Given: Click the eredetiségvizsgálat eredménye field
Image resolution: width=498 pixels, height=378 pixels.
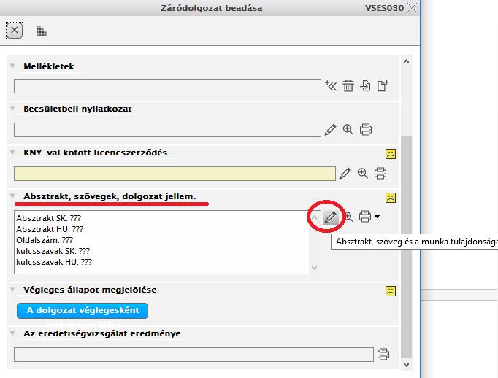Looking at the screenshot, I should pyautogui.click(x=194, y=355).
